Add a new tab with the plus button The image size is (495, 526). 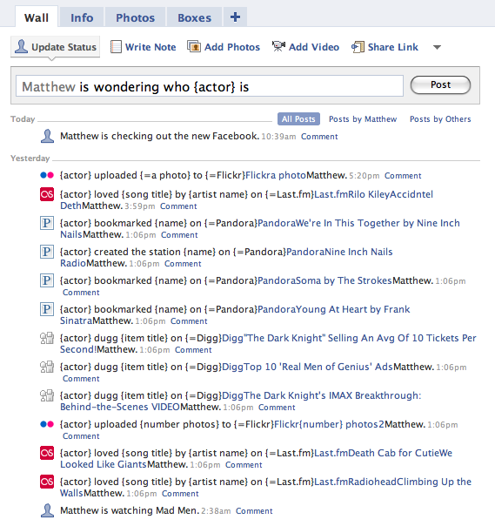[235, 17]
